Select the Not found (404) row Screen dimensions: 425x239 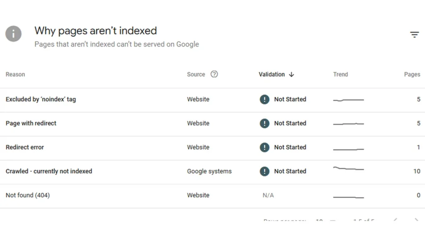coord(28,195)
